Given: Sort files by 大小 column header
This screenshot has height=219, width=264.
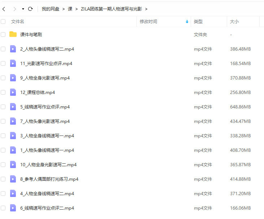Looking at the screenshot, I should (234, 22).
